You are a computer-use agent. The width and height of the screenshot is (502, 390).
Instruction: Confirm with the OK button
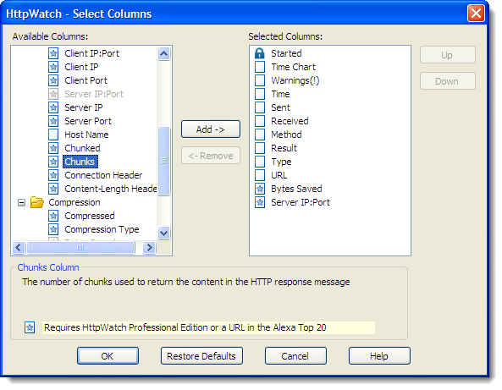tap(108, 356)
